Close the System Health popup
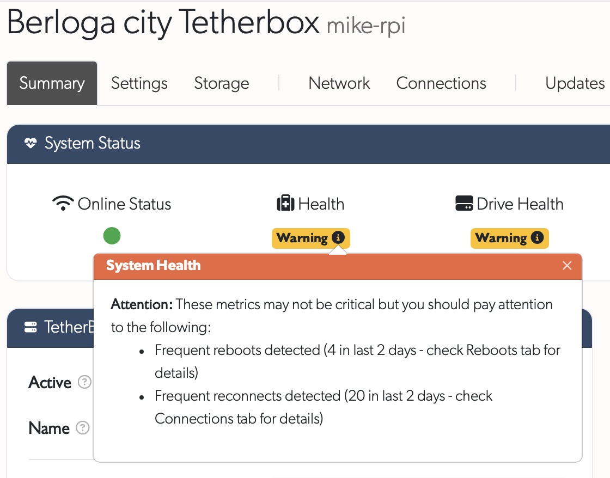 pyautogui.click(x=567, y=266)
